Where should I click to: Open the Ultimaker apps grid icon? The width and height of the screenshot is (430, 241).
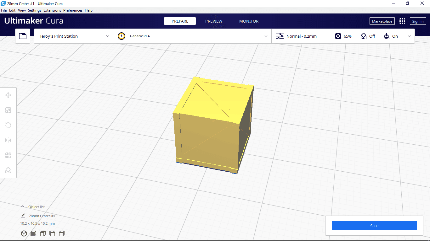402,21
